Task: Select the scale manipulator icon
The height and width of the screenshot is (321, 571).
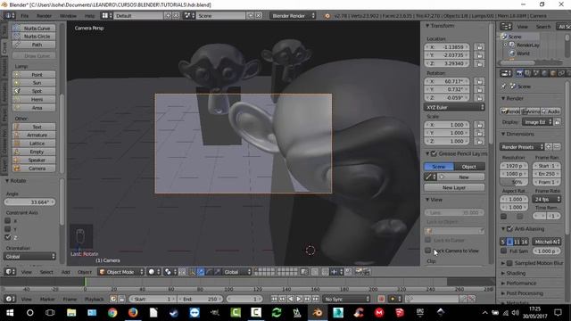Action: (x=217, y=272)
